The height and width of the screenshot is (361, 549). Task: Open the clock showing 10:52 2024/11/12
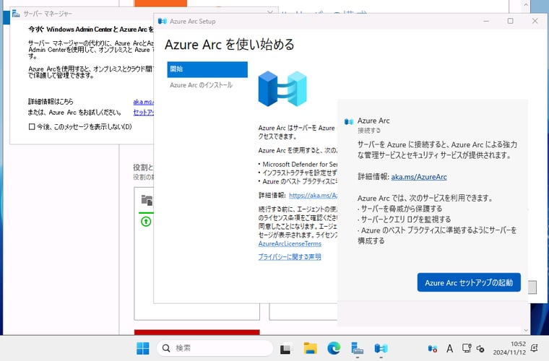tap(509, 348)
